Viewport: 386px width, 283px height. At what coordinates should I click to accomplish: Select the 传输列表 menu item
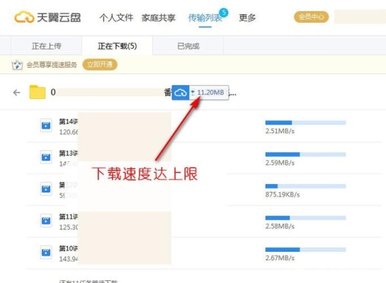(x=205, y=18)
